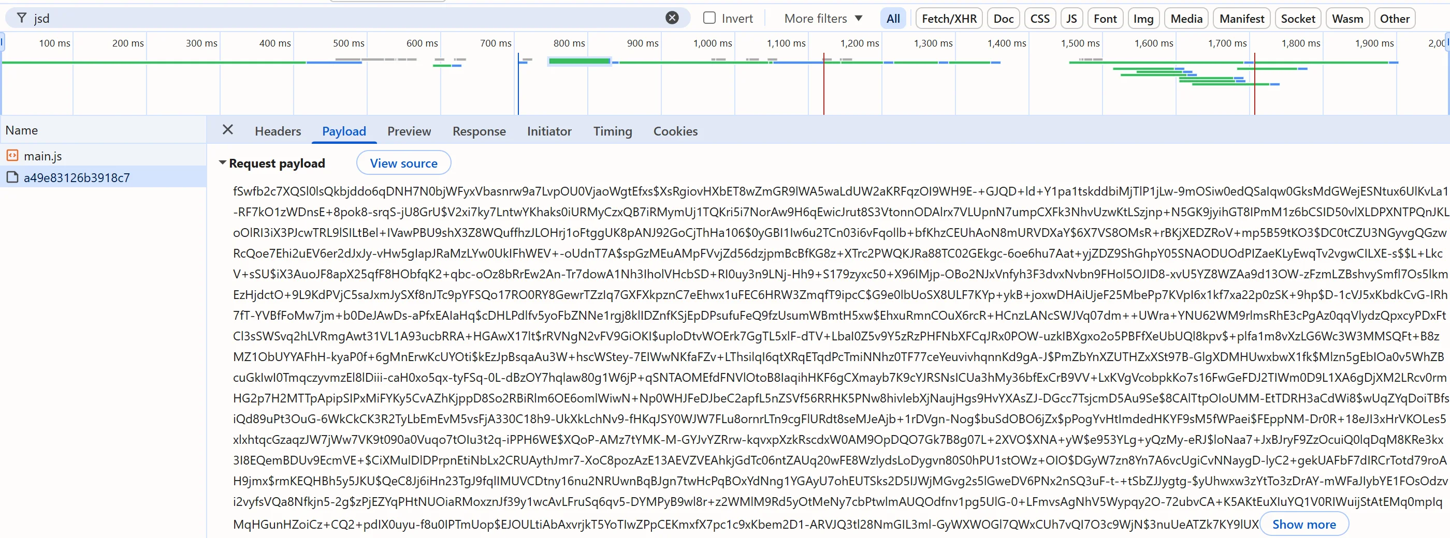Filter by JS requests
The height and width of the screenshot is (538, 1450).
click(1071, 19)
